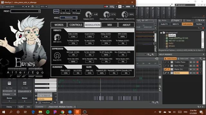This screenshot has width=206, height=115.
Task: Collapse the Help Module panel
Action: (x=203, y=54)
